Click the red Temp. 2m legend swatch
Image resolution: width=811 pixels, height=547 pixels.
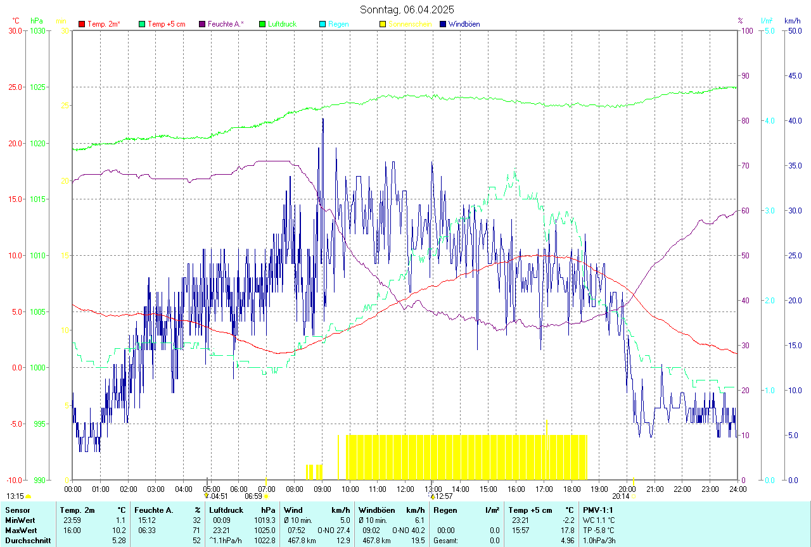[82, 24]
